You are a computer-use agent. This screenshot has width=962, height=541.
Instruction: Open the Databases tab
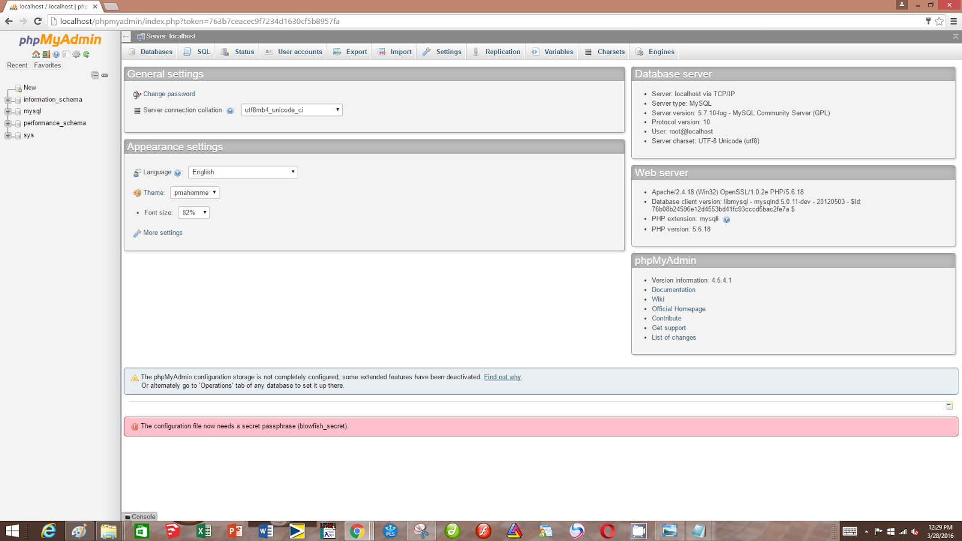150,52
